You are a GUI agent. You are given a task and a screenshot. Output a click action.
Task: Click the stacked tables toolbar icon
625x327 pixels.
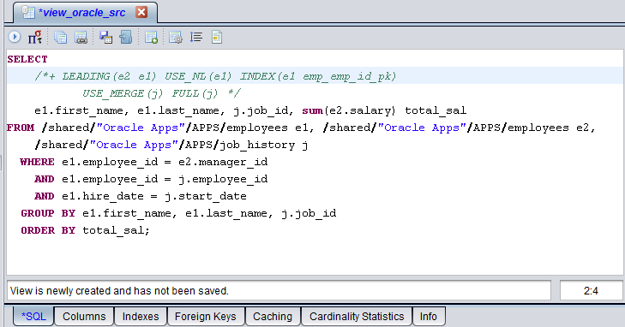(x=60, y=38)
